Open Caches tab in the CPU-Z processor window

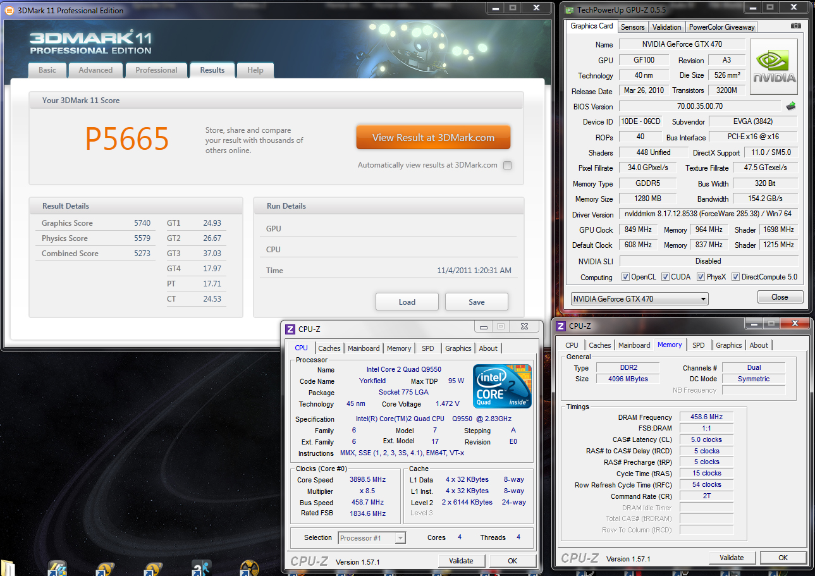329,348
